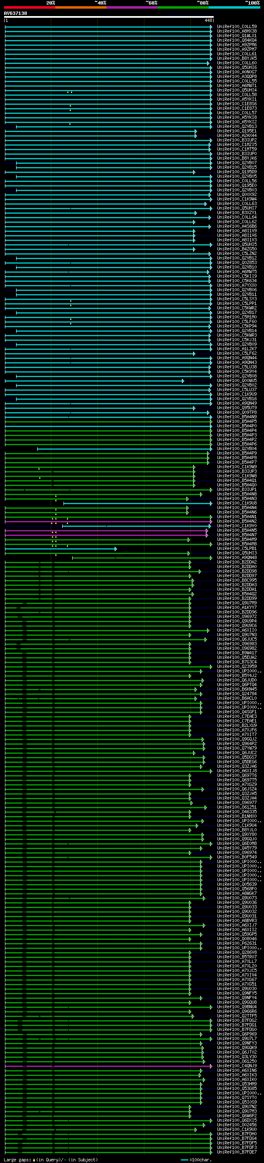The image size is (264, 1163).
Task: Open UniRef100_C1E8S6 hit label
Action: click(x=236, y=104)
